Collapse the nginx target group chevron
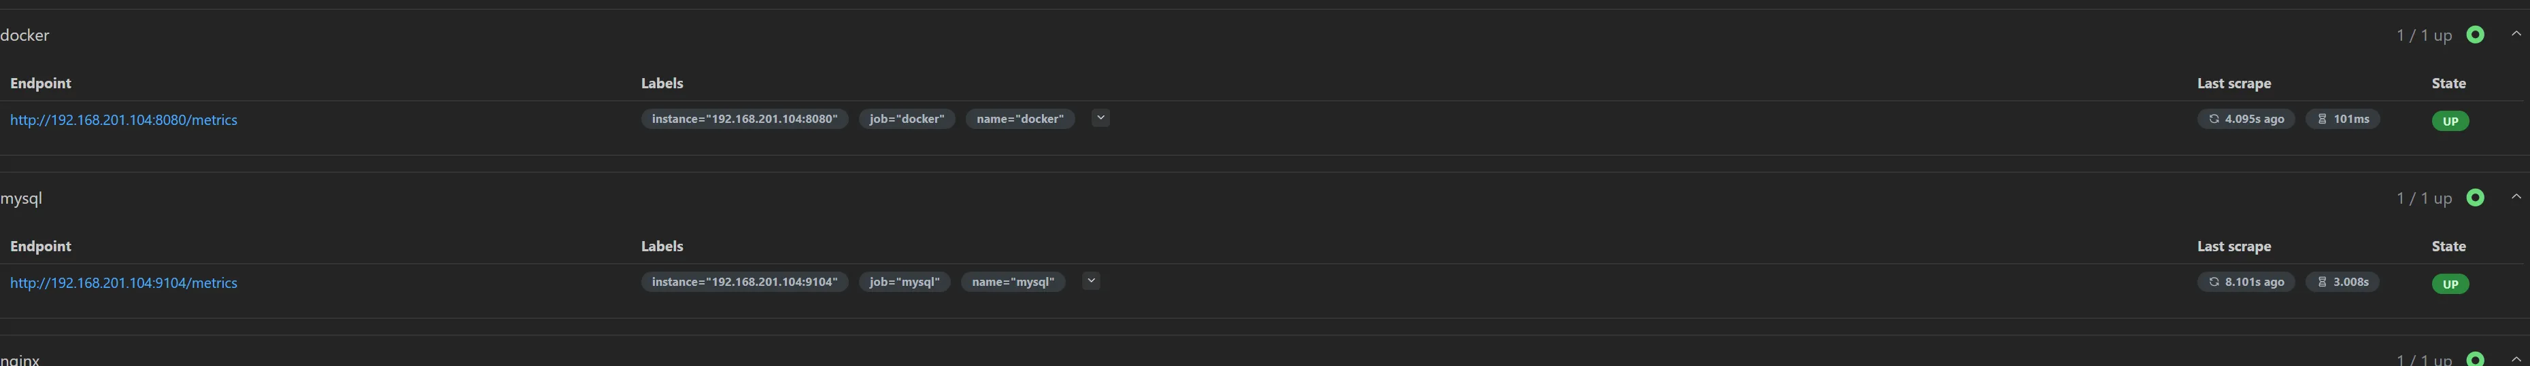 coord(2515,359)
